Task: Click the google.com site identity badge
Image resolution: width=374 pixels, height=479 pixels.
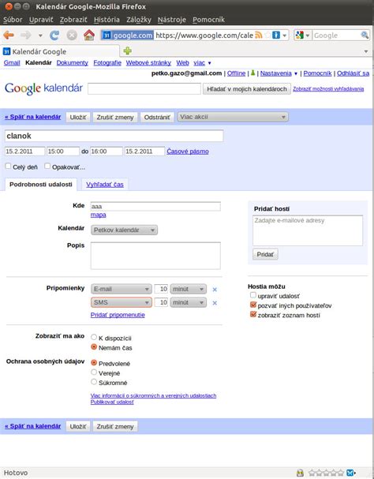Action: pos(127,36)
